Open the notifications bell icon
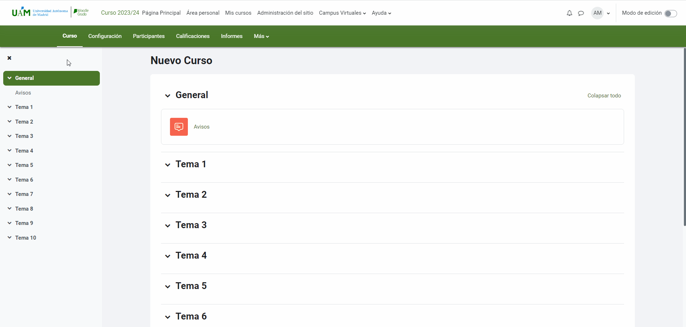Screen dimensions: 686x327 pos(569,13)
